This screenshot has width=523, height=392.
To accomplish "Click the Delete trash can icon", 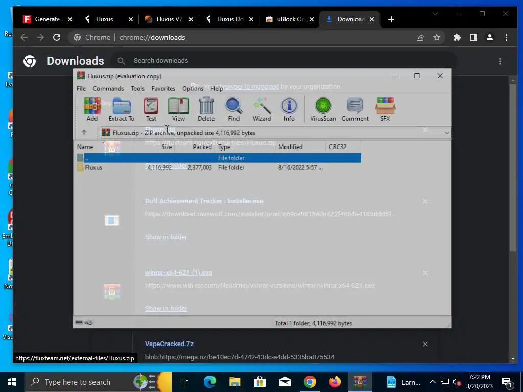I will (206, 110).
